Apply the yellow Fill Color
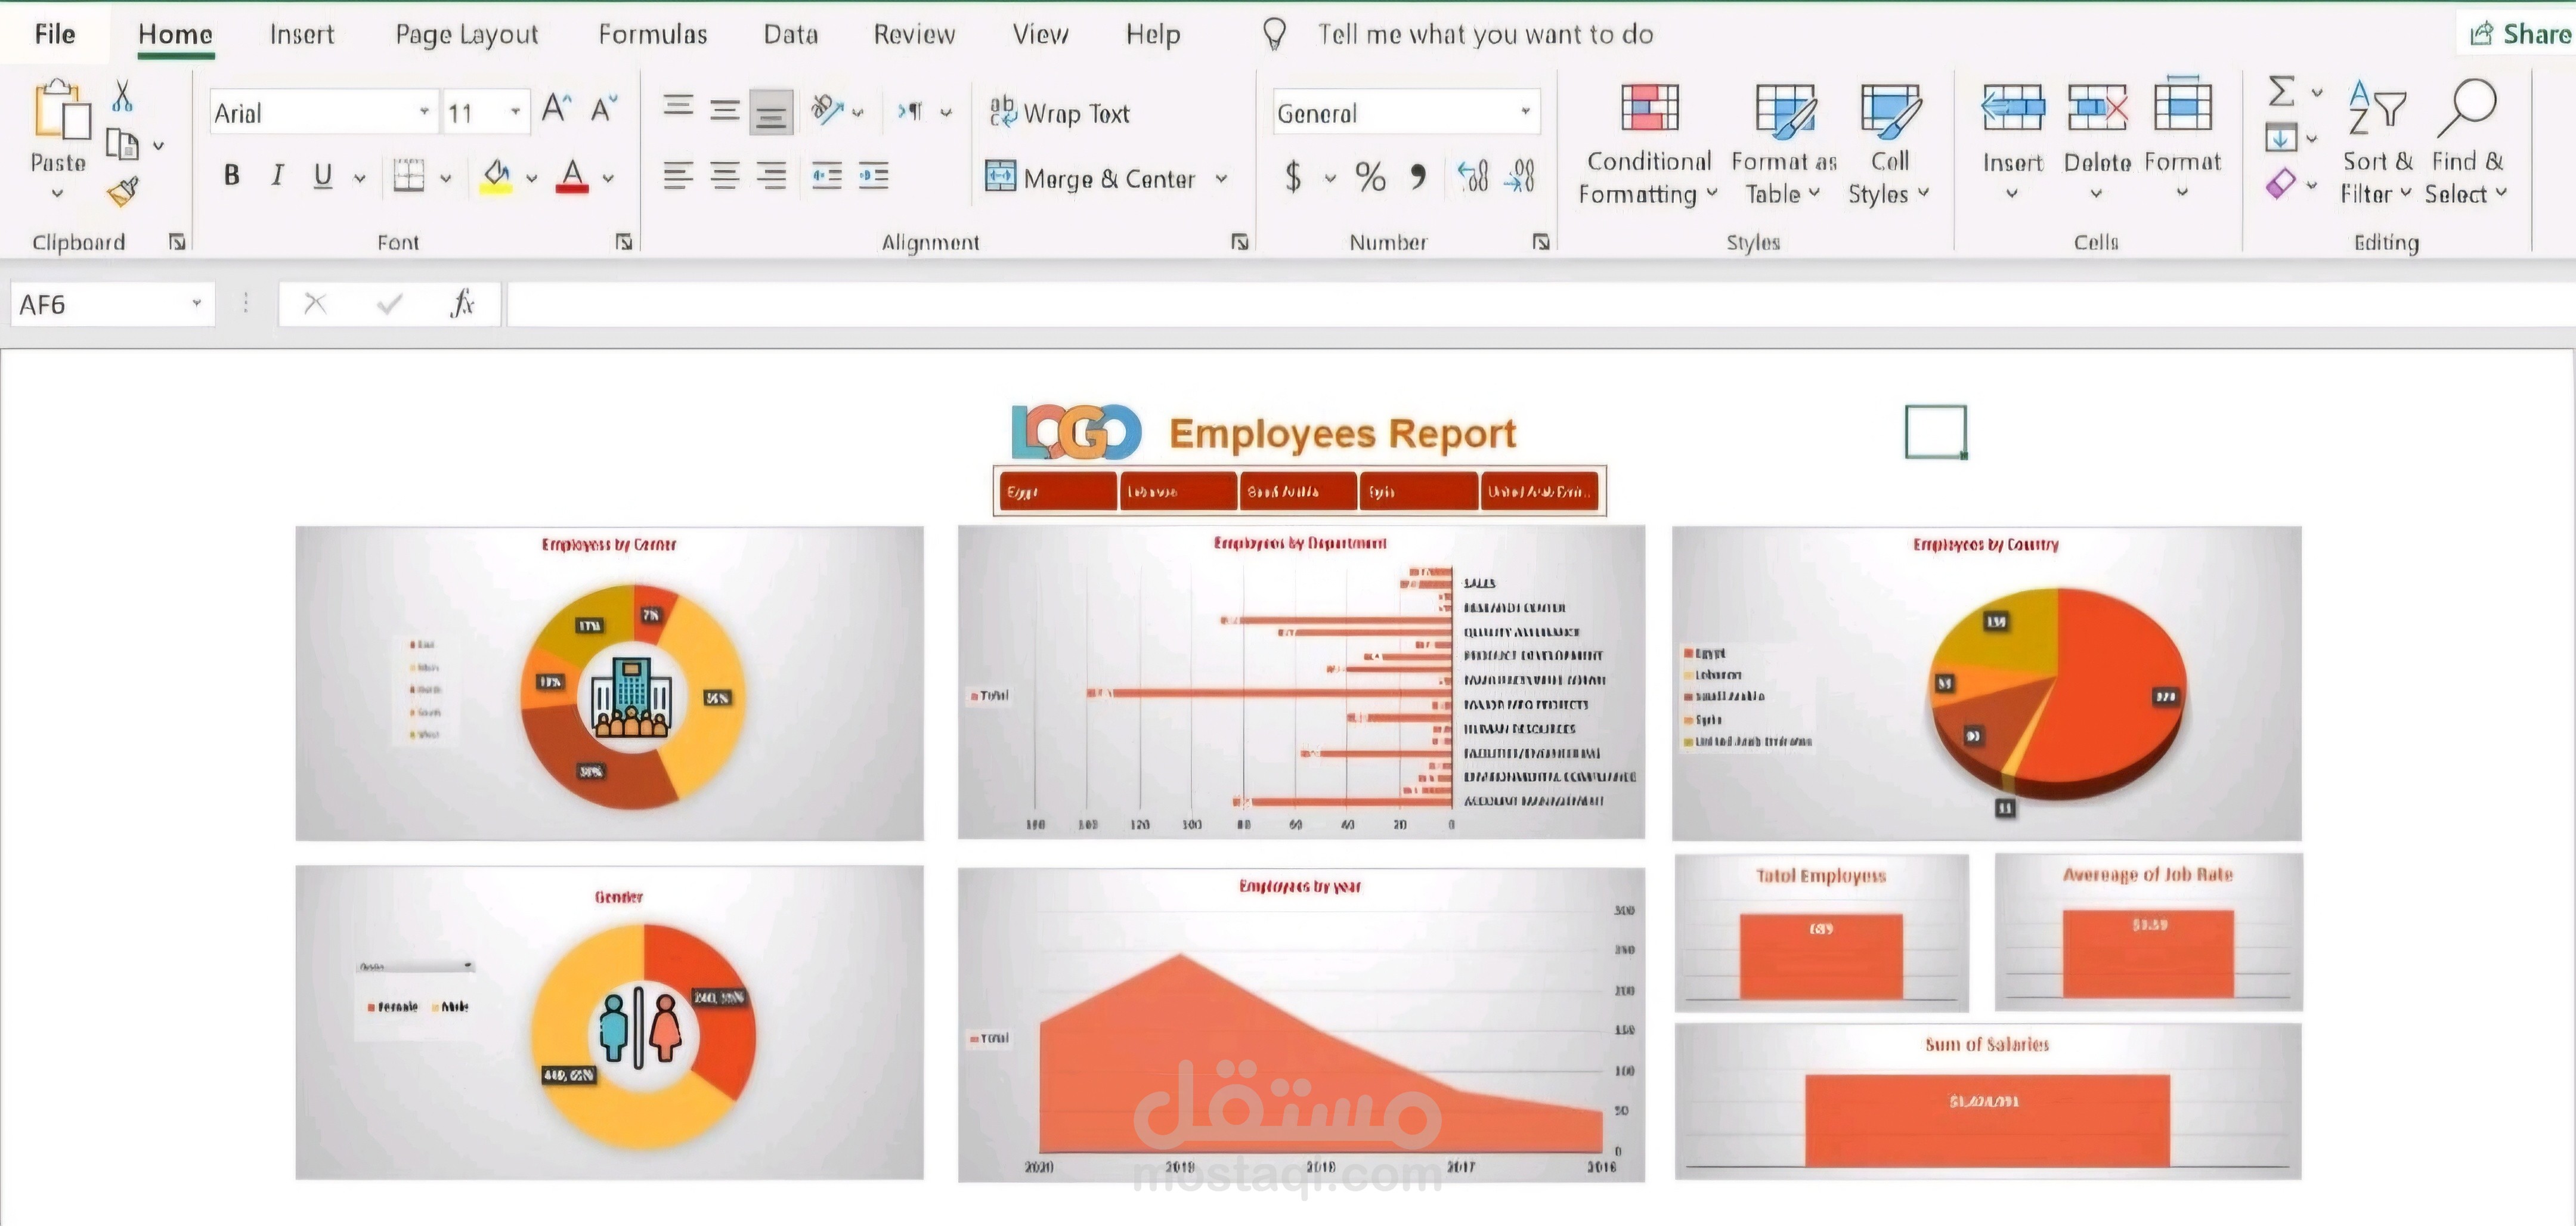Viewport: 2576px width, 1226px height. [497, 176]
